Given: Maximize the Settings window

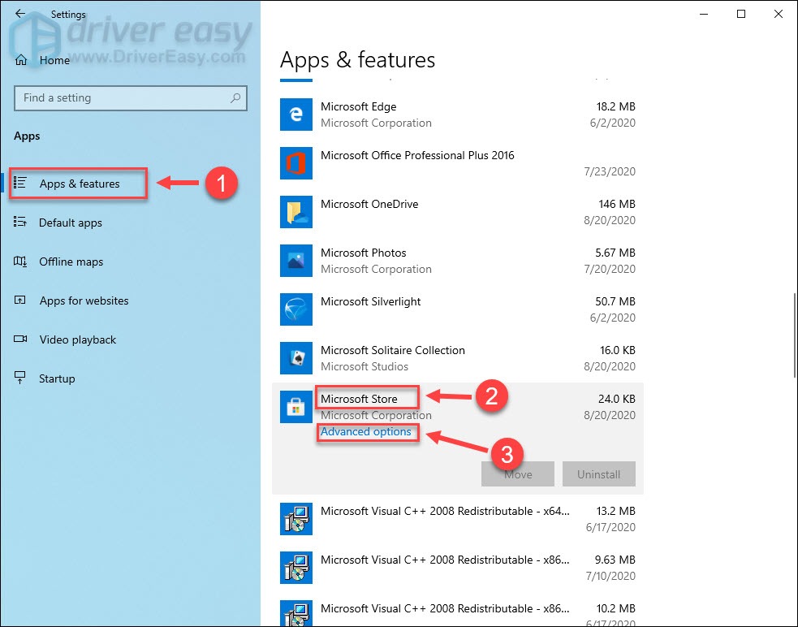Looking at the screenshot, I should tap(741, 14).
